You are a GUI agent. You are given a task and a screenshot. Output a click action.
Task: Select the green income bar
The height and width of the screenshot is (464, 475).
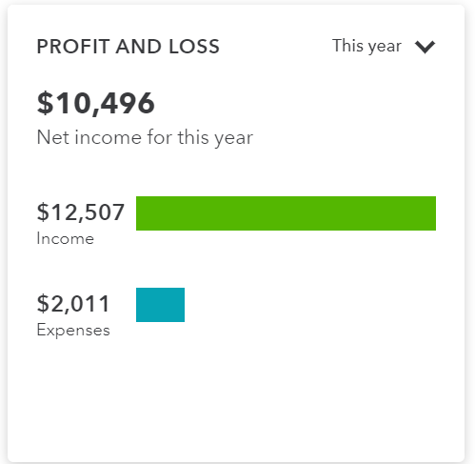click(286, 213)
